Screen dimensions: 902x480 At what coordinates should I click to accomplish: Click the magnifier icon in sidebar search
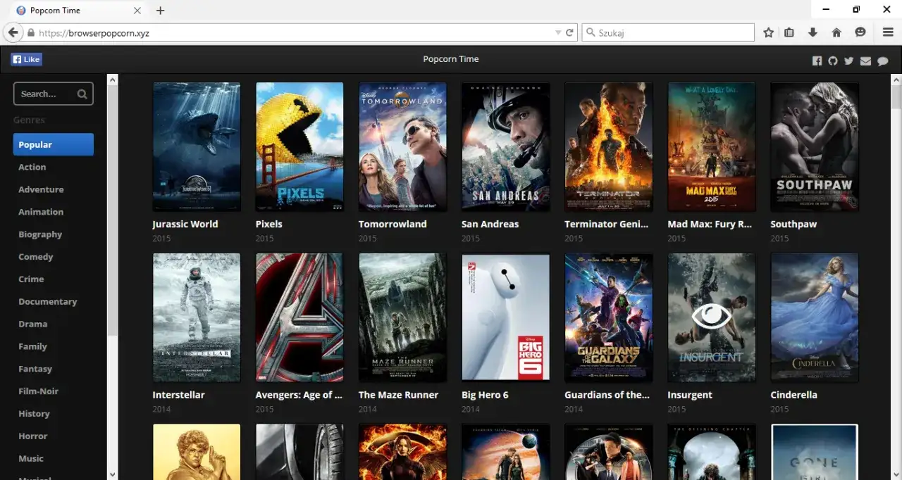pos(82,94)
